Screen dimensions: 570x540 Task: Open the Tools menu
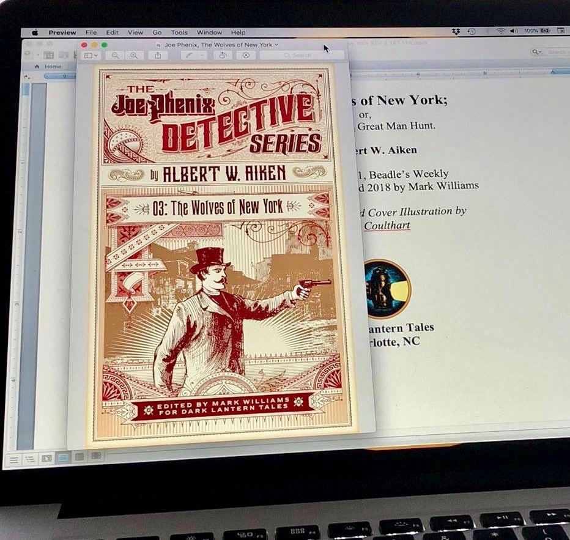point(179,32)
